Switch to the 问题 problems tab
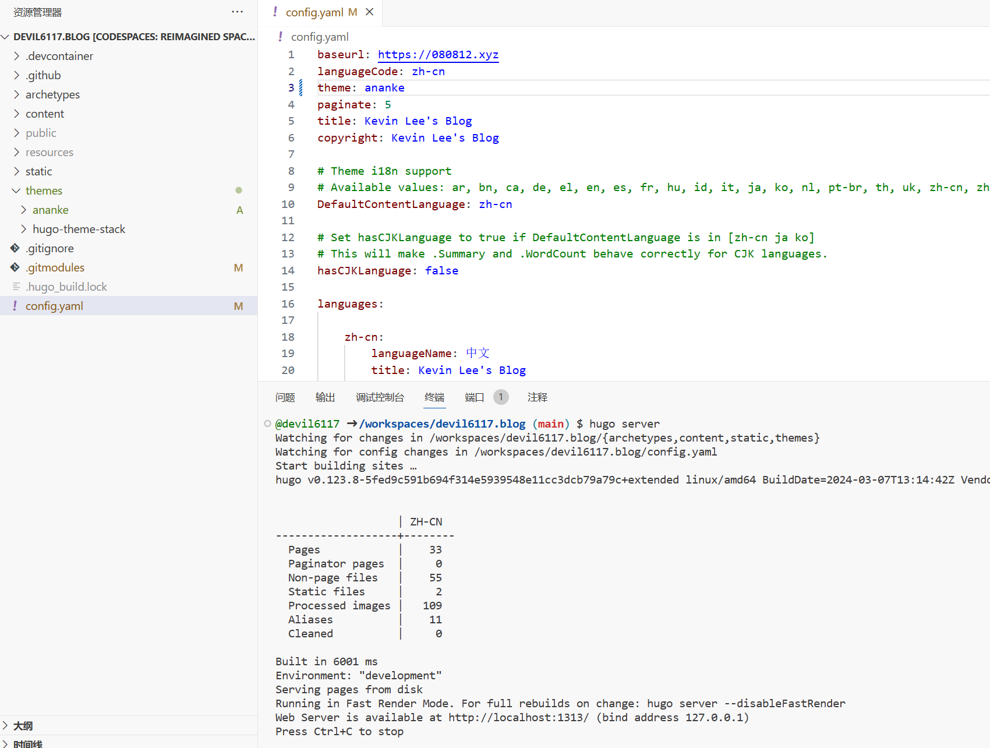 285,397
